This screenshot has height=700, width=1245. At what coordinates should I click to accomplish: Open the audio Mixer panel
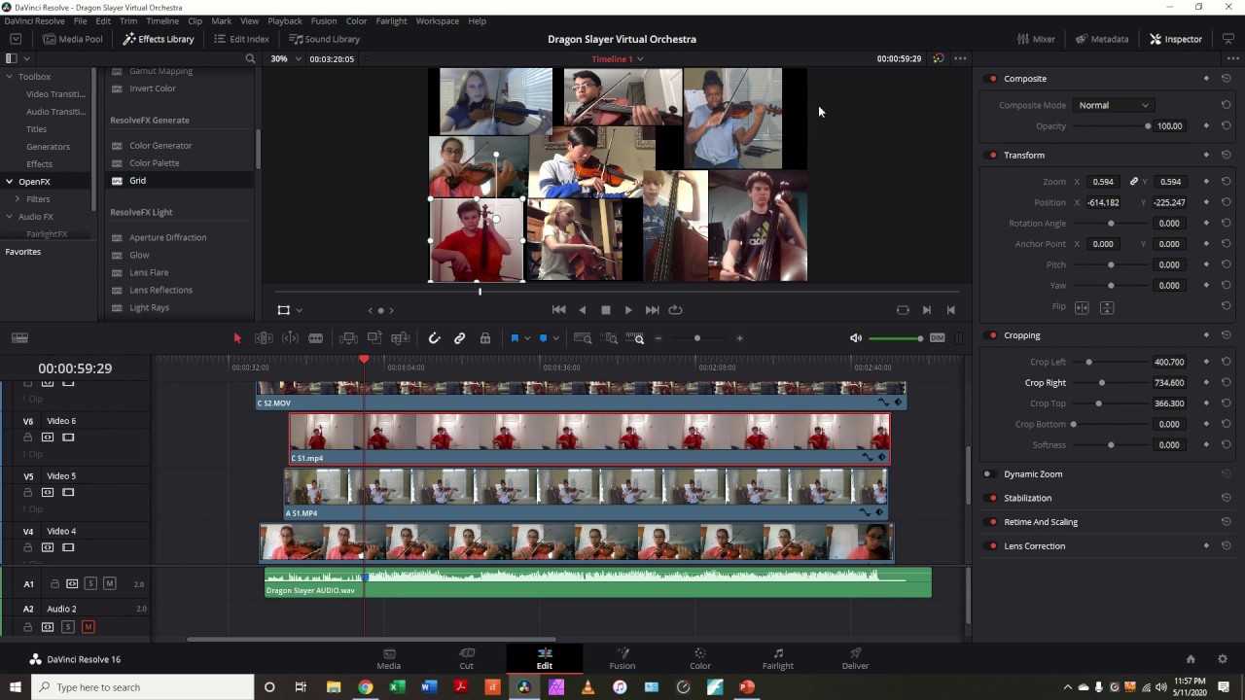pyautogui.click(x=1036, y=39)
